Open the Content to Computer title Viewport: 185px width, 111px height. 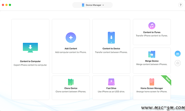[x=30, y=61]
